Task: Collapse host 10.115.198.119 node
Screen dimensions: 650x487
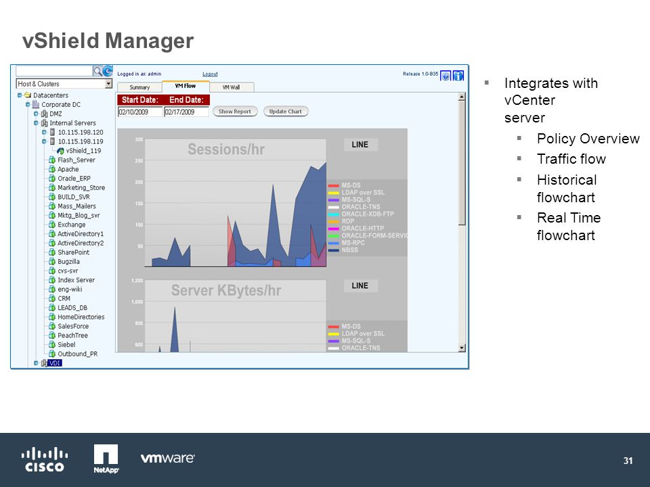Action: 45,141
